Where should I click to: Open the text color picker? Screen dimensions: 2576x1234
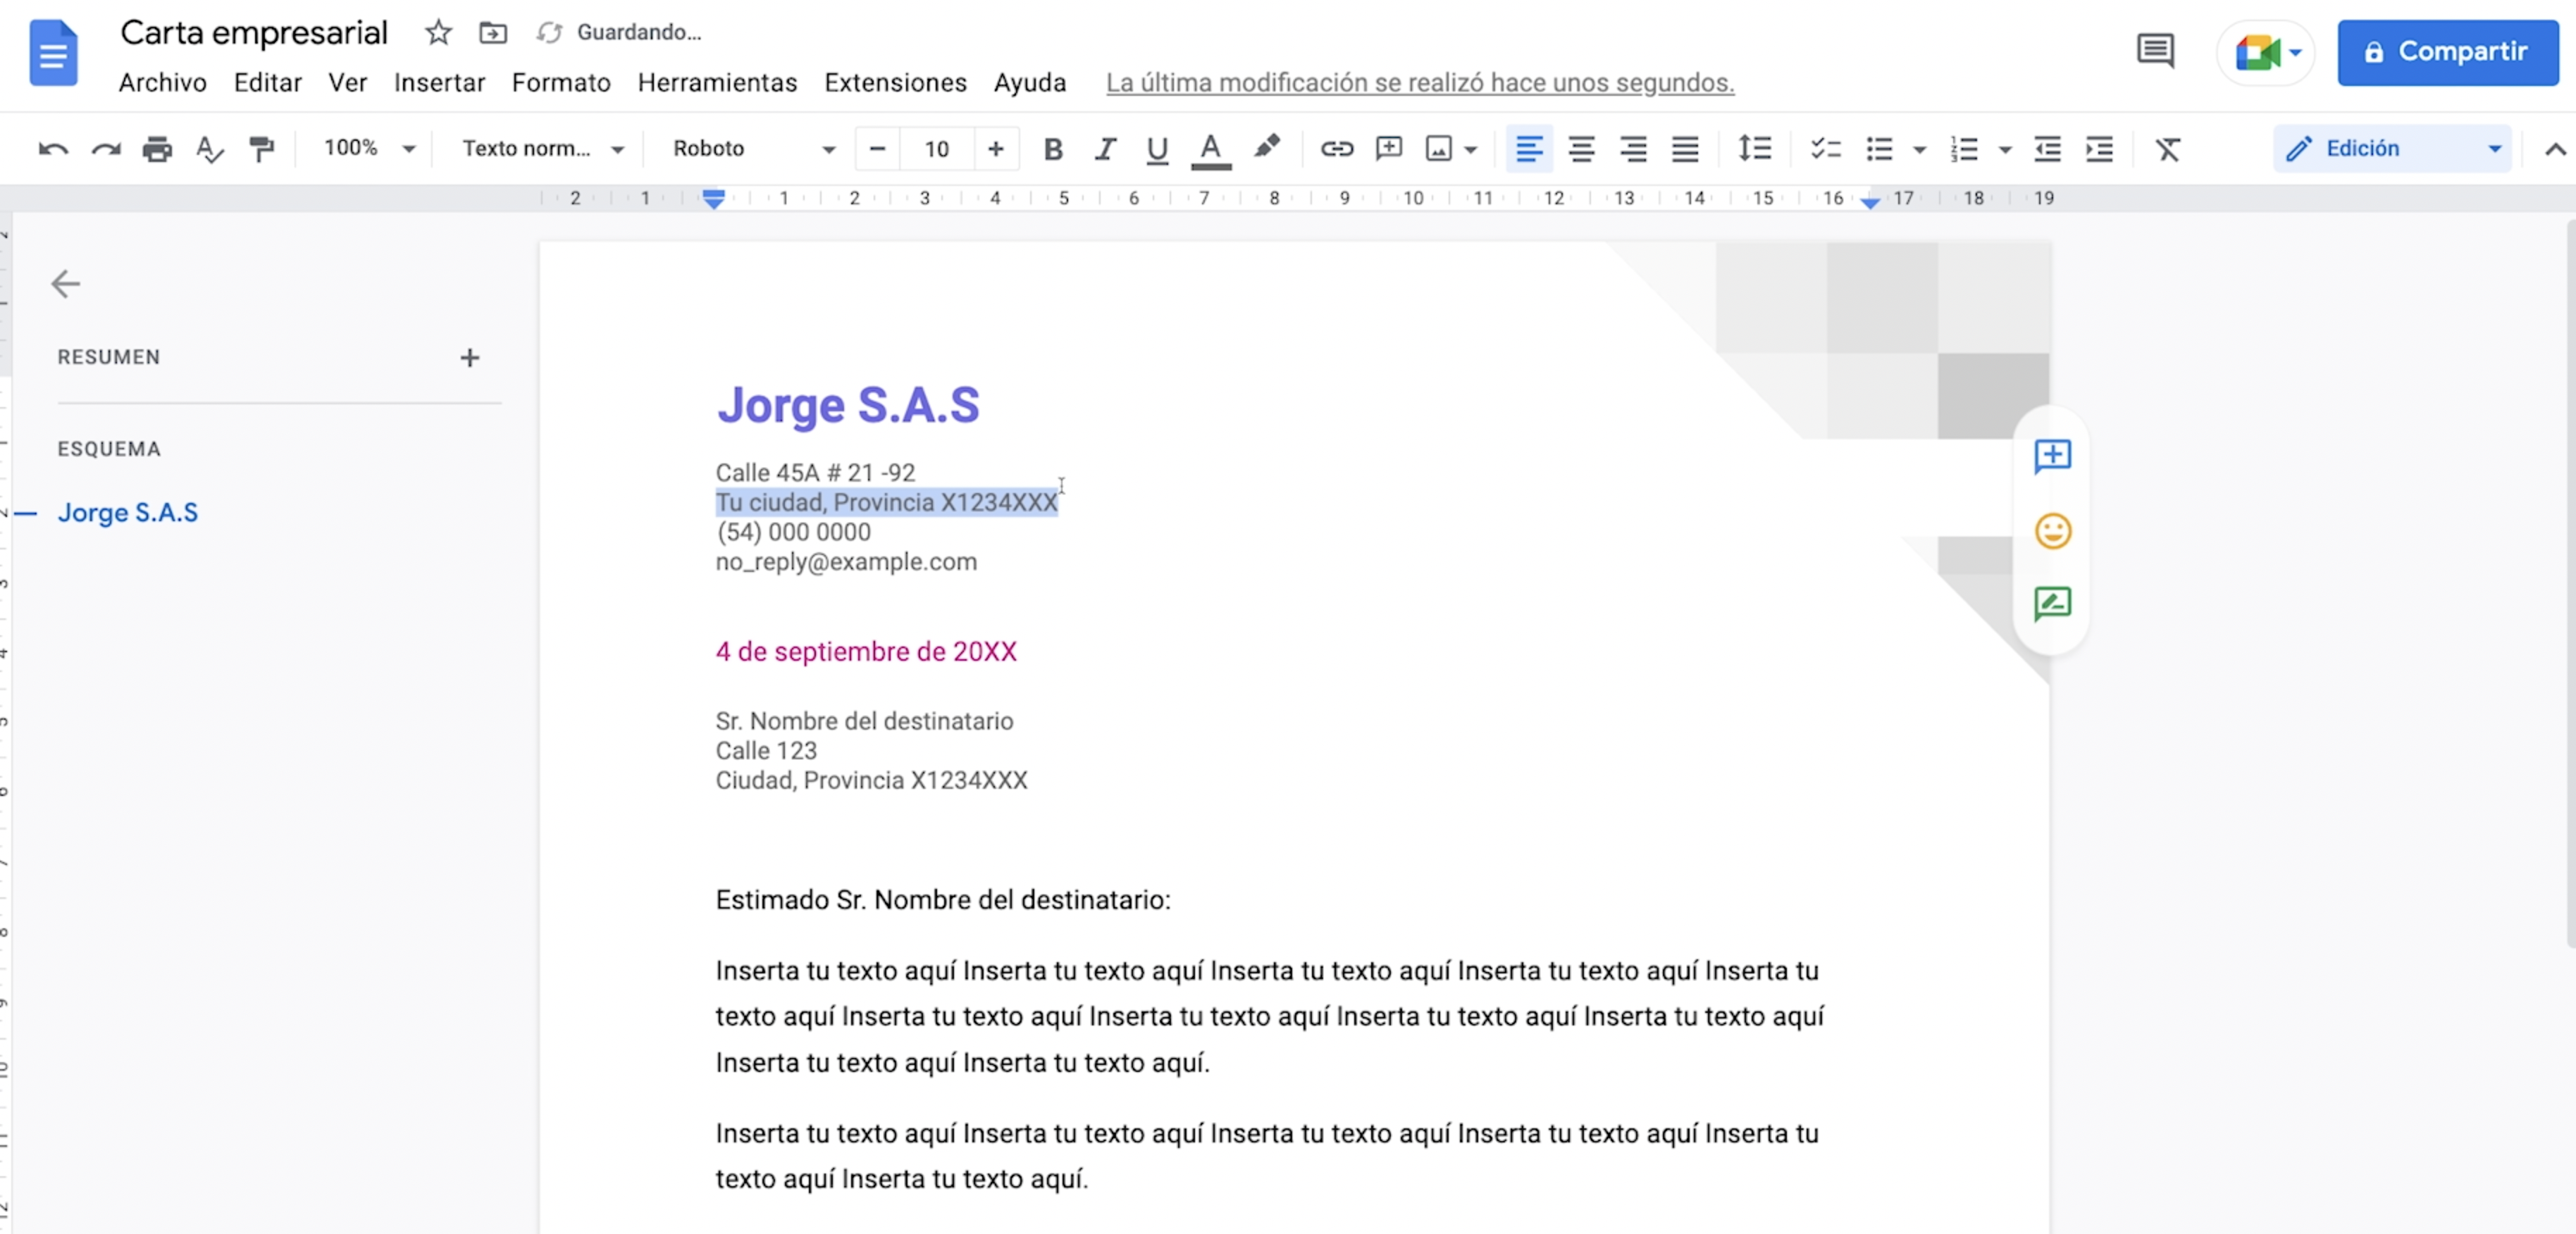pos(1210,148)
